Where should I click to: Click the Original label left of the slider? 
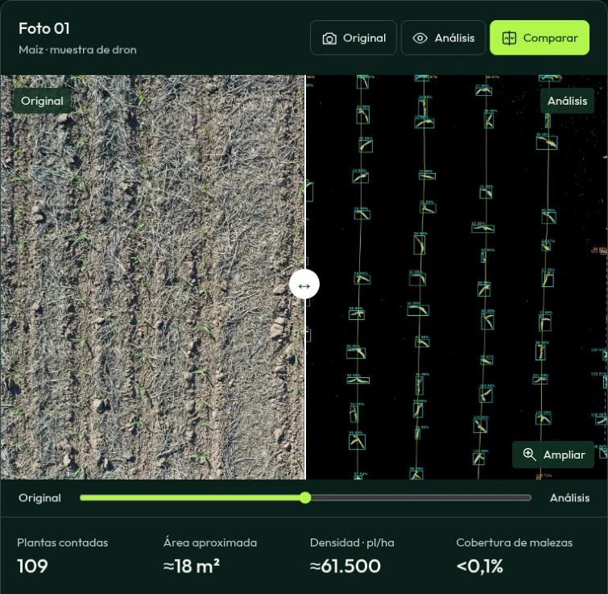pos(39,498)
